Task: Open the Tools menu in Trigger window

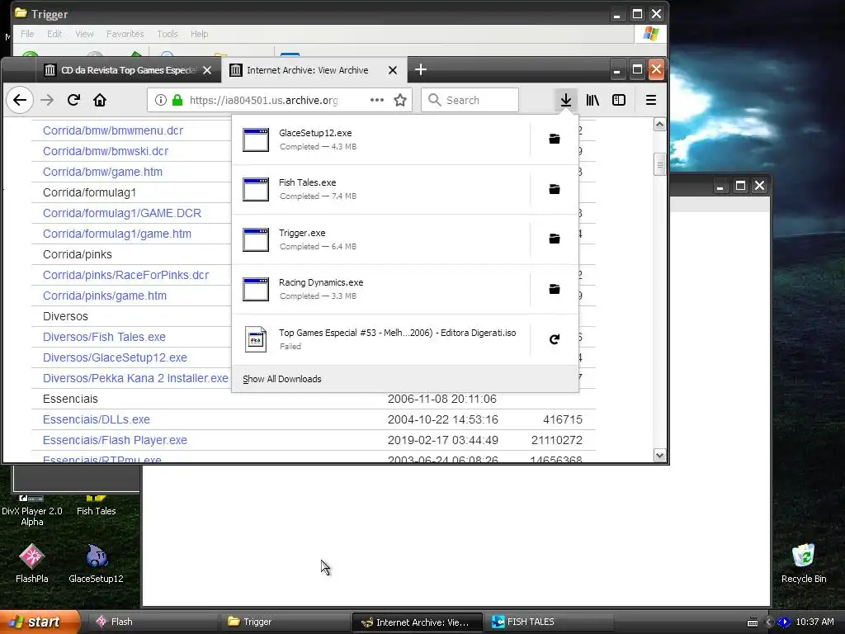Action: [x=168, y=34]
